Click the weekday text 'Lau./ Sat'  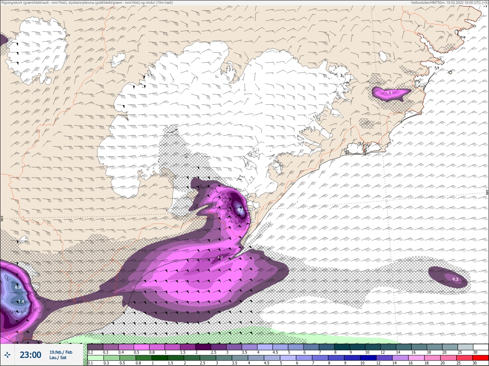click(x=58, y=358)
